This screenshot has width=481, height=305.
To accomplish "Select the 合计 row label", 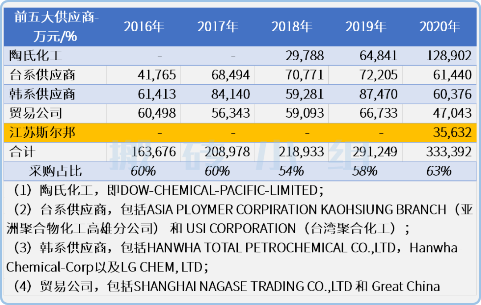I will click(22, 152).
